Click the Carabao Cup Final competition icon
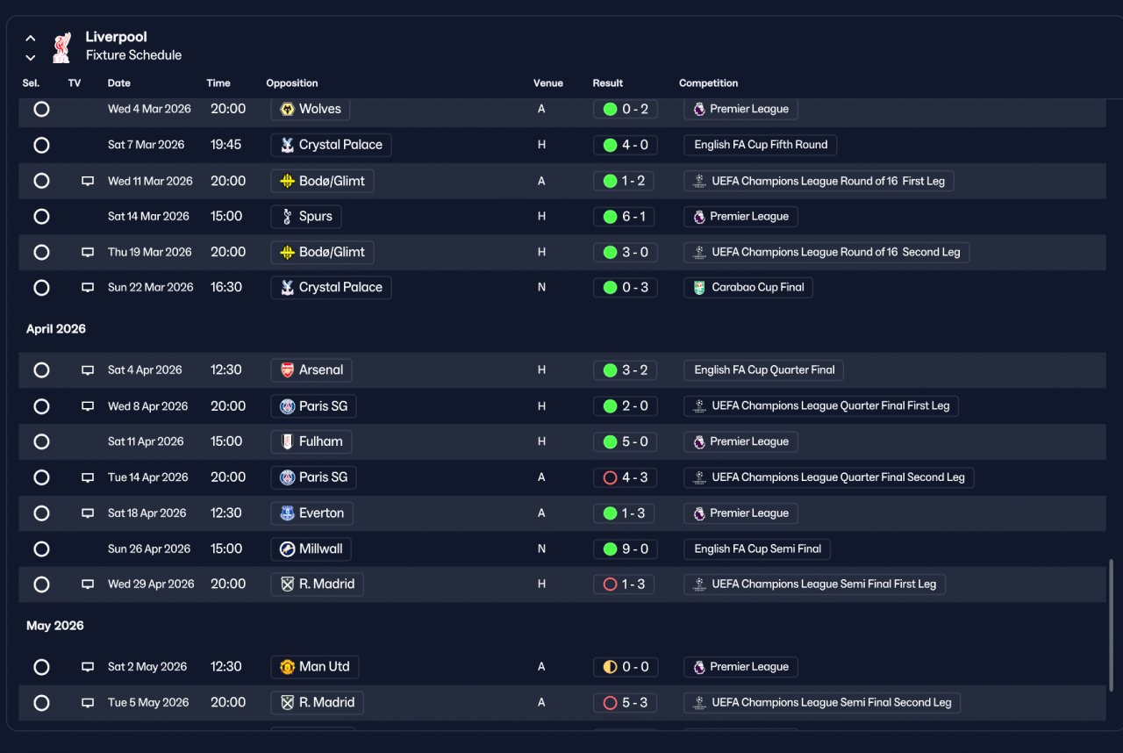The width and height of the screenshot is (1123, 753). point(699,287)
